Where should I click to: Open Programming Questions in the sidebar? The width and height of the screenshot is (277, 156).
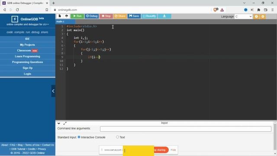[x=27, y=62]
